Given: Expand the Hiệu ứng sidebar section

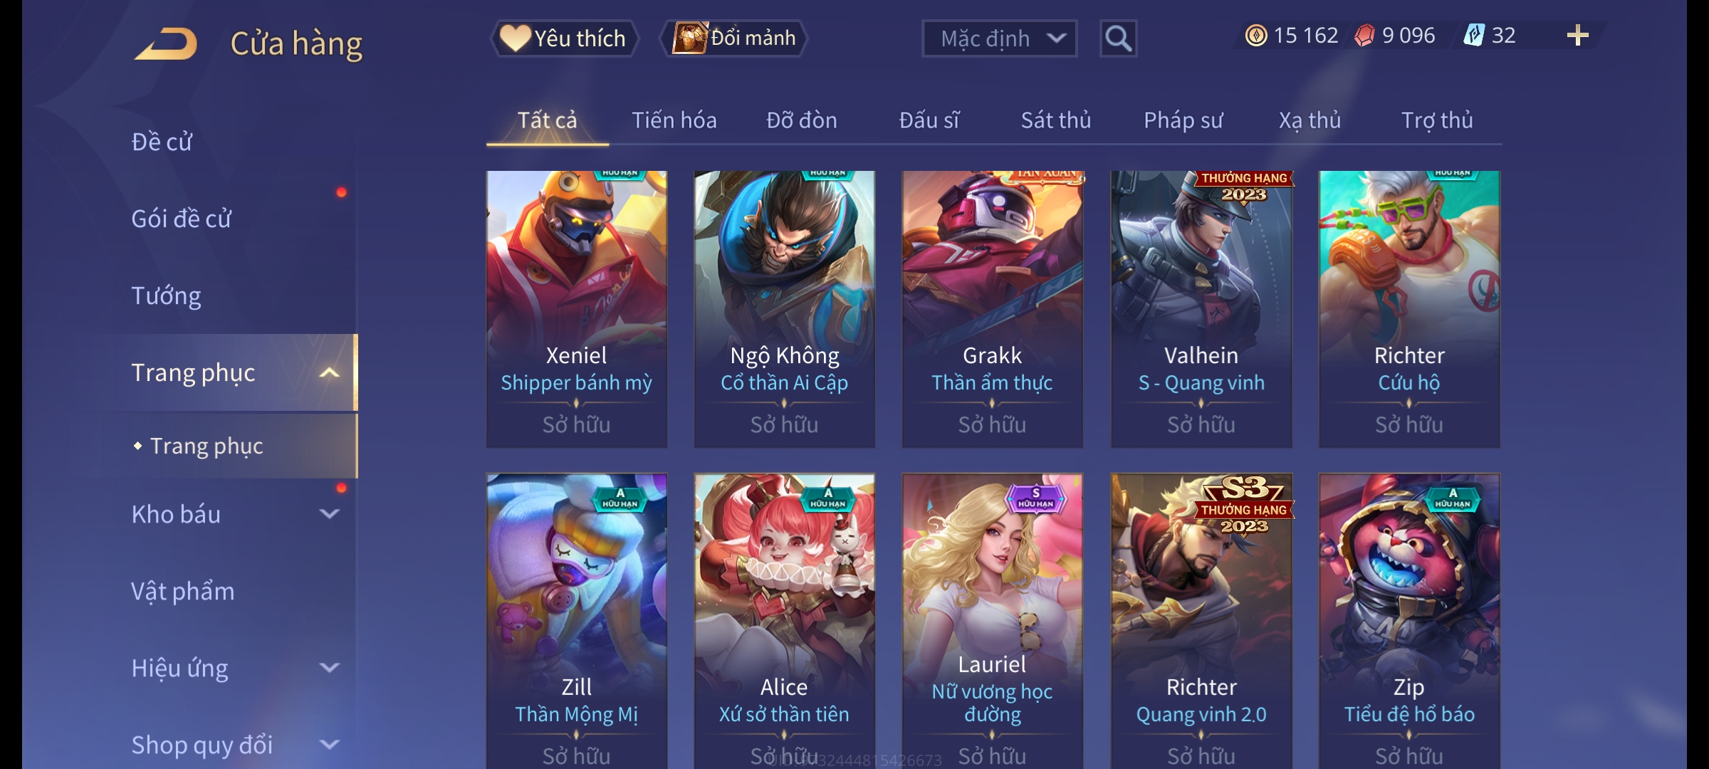Looking at the screenshot, I should (x=329, y=668).
